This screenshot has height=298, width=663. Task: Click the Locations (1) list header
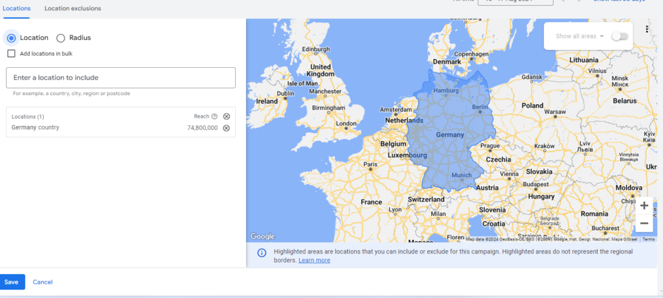[x=27, y=116]
